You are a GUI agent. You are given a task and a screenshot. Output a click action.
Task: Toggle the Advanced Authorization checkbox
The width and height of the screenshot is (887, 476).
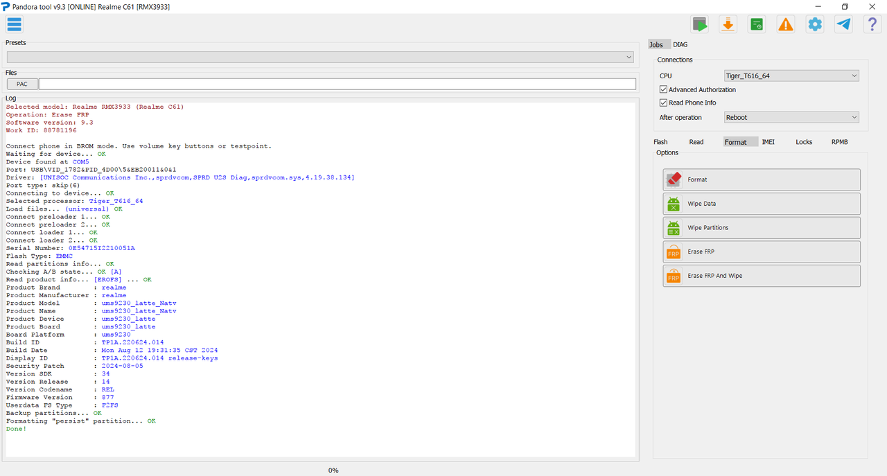(663, 89)
